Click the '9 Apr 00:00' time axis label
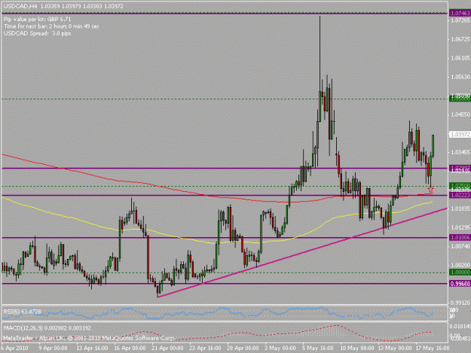This screenshot has width=471, height=353. pyautogui.click(x=54, y=348)
